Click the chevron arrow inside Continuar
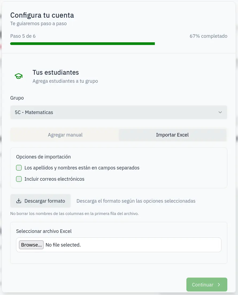238x295 pixels. 219,285
